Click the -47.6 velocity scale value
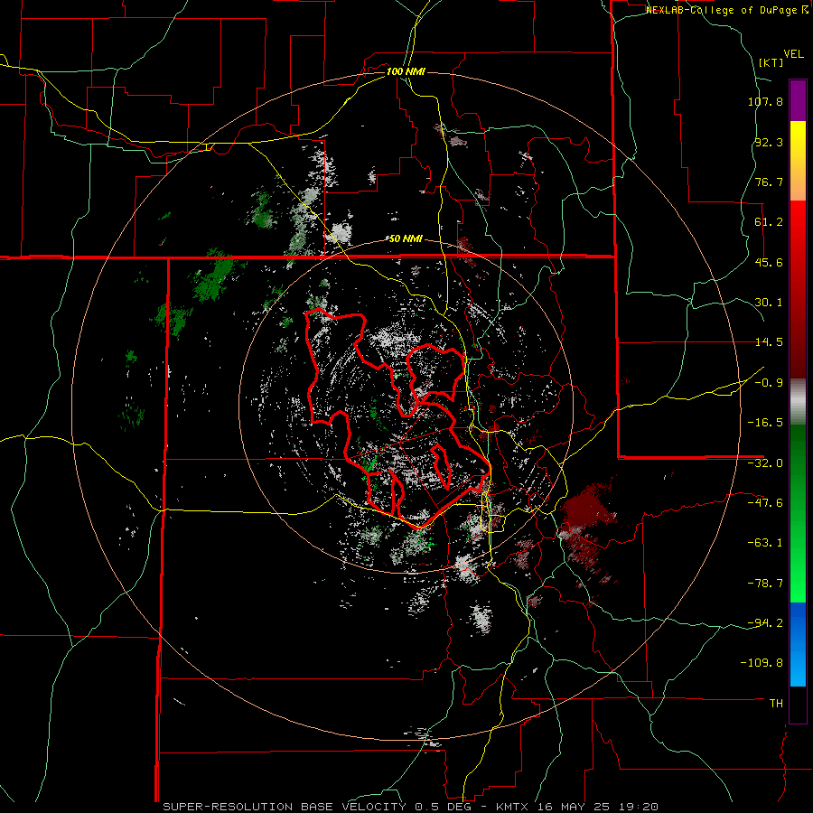This screenshot has width=813, height=813. point(765,503)
